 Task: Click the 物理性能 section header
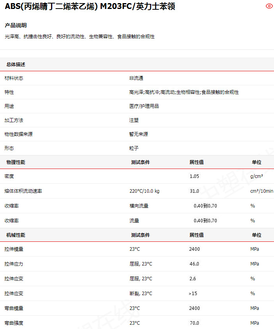click(x=16, y=162)
